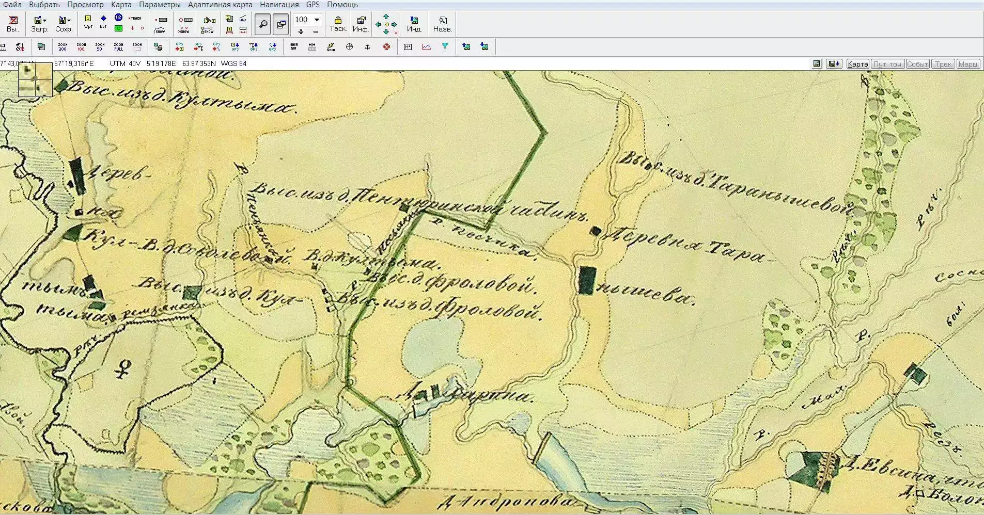The height and width of the screenshot is (515, 984).
Task: Select the LINE distance tool
Action: tap(243, 19)
